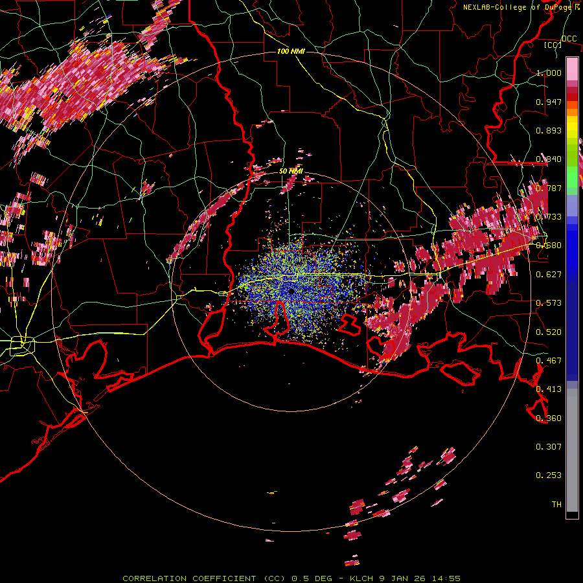Viewport: 583px width, 583px height.
Task: Click the 100 NMI range ring label
Action: click(291, 51)
